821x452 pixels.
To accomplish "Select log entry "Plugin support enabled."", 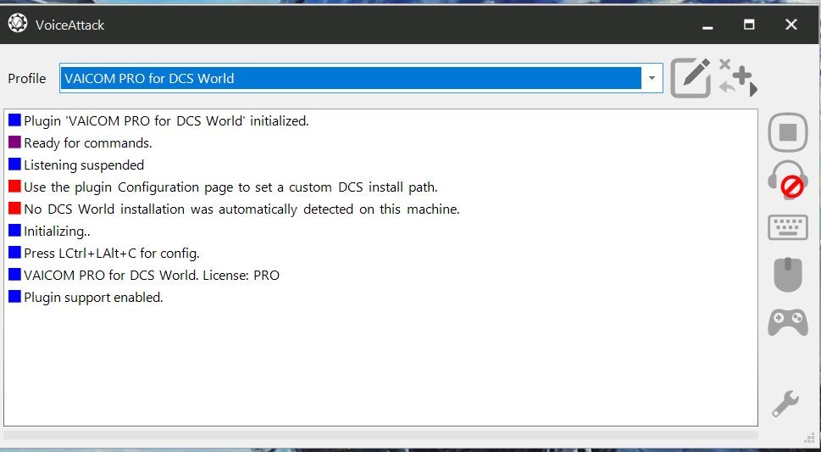I will point(94,298).
